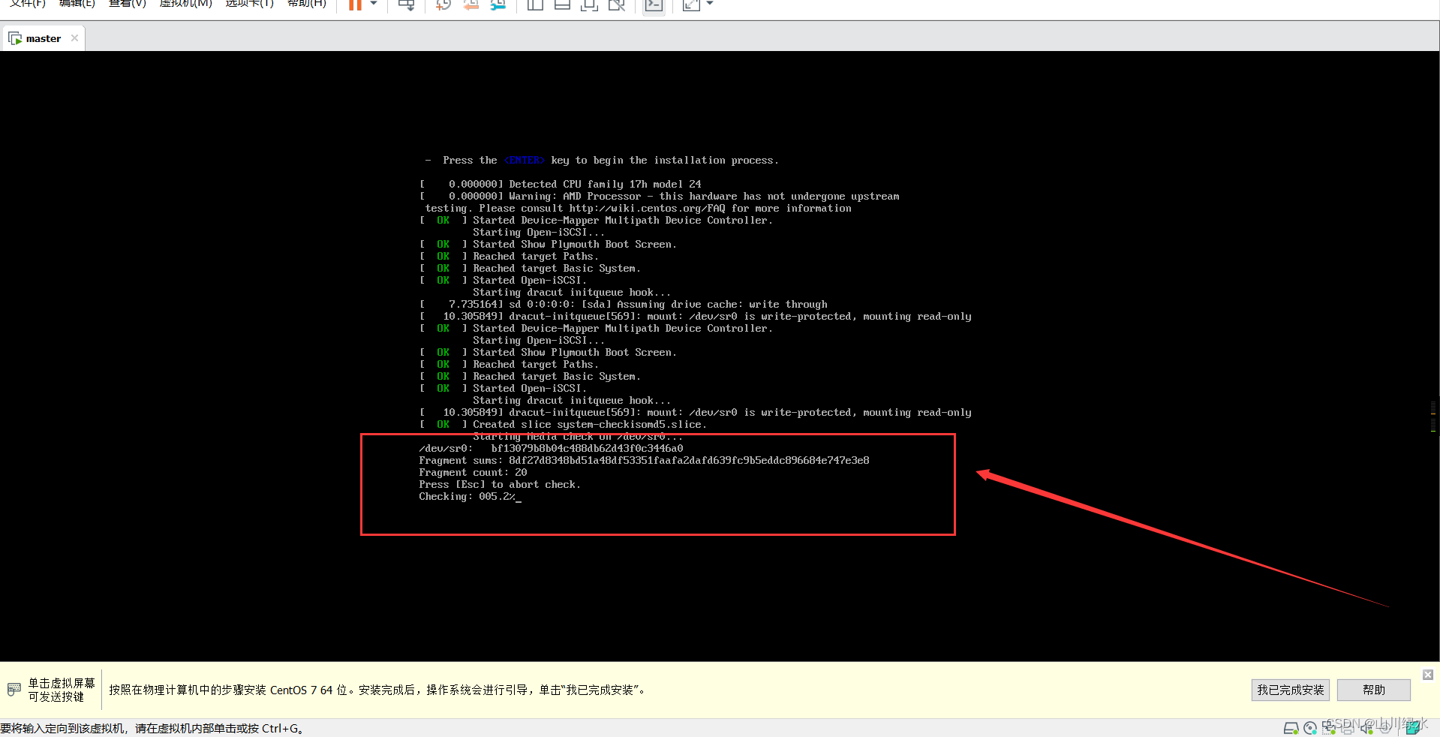
Task: Open the 帮助(H) menu
Action: click(x=307, y=3)
